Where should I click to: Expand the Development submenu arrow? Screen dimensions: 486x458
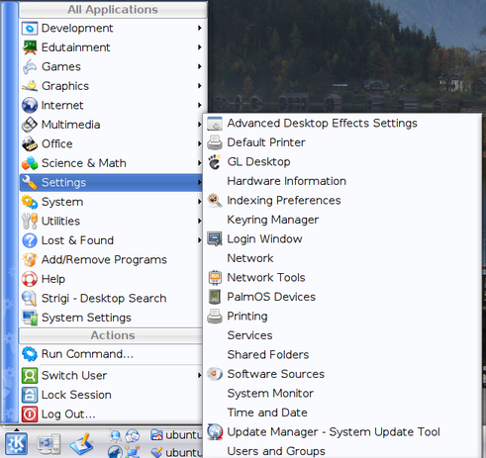(199, 28)
